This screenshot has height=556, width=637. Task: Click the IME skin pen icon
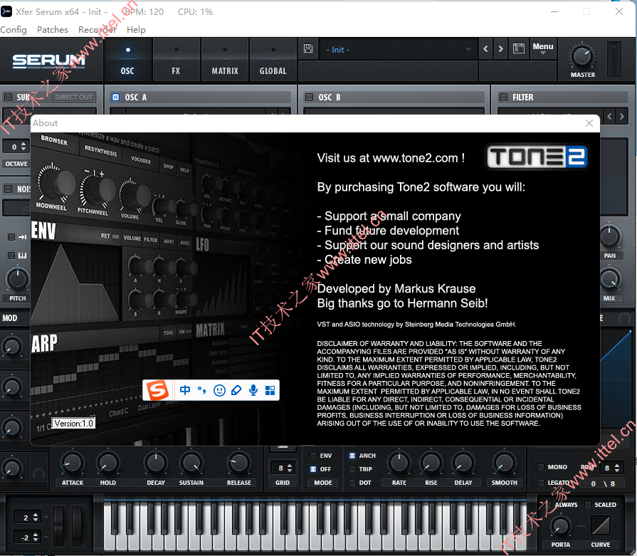(x=236, y=390)
